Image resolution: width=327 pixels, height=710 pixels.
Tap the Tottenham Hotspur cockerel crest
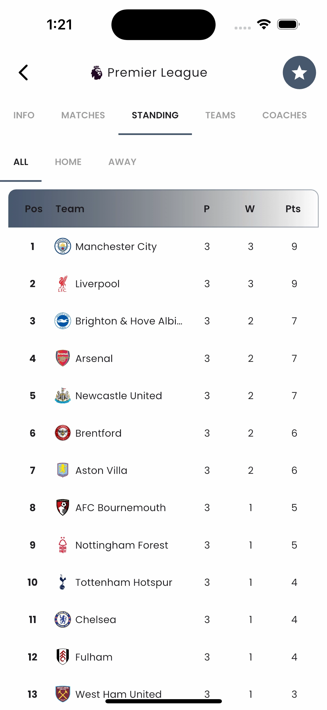(x=63, y=582)
